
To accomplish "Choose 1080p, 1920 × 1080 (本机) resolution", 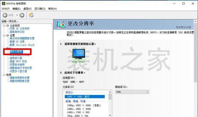I will [x=84, y=105].
